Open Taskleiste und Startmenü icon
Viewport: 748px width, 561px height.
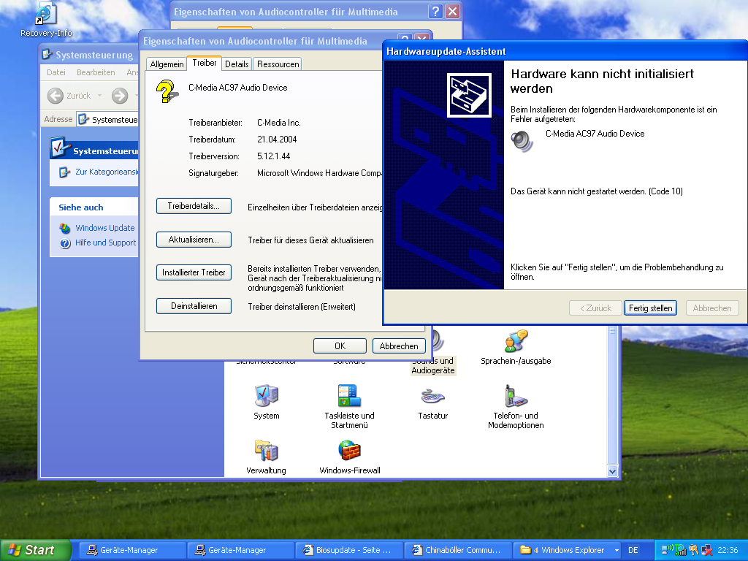coord(349,397)
